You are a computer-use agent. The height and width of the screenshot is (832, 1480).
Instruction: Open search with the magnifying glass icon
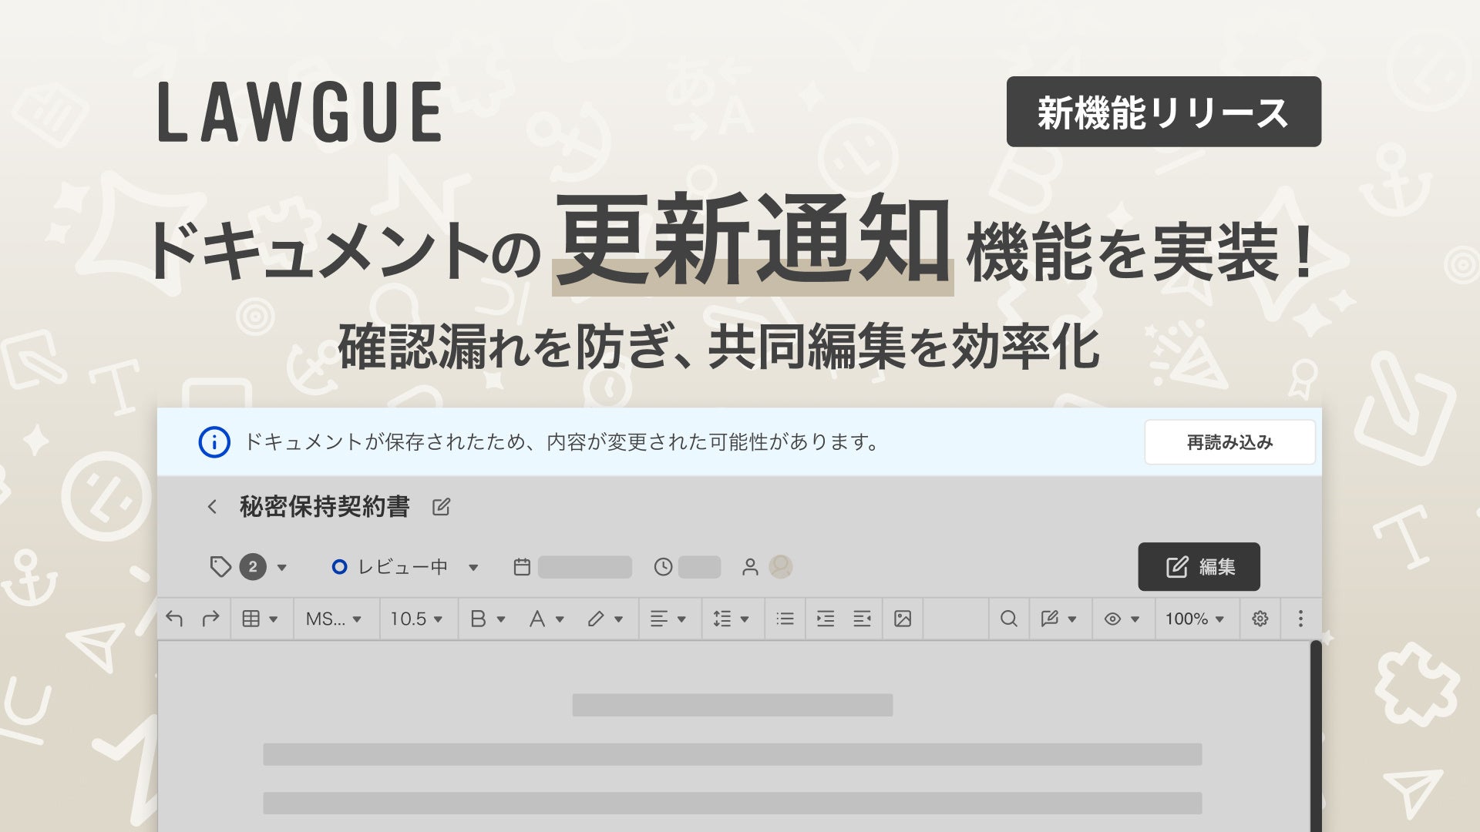(1008, 619)
